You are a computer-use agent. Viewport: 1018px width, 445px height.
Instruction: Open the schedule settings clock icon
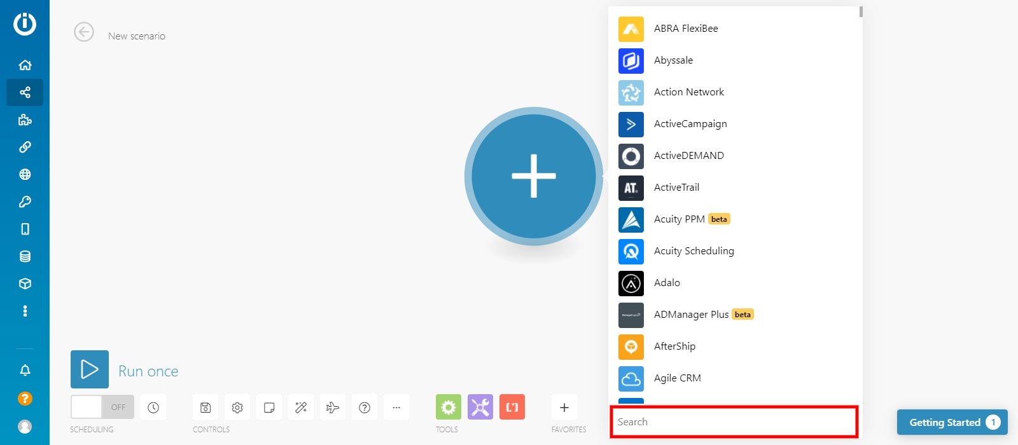(x=153, y=407)
